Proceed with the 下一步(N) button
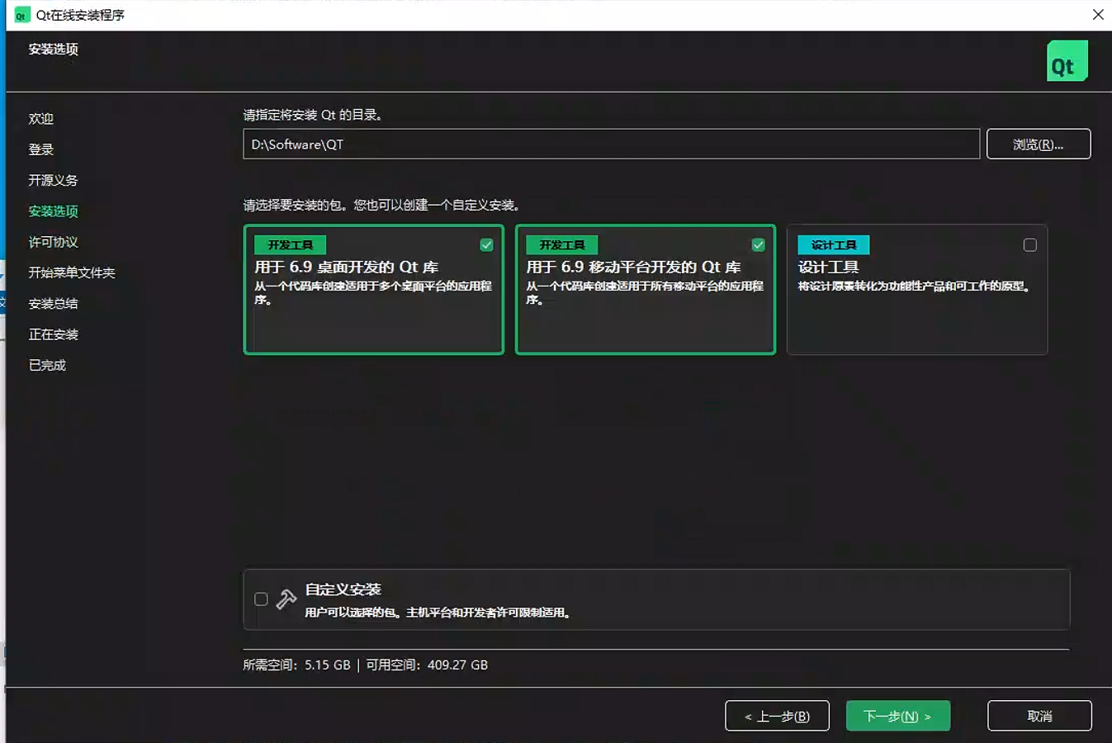The height and width of the screenshot is (743, 1112). click(x=898, y=716)
